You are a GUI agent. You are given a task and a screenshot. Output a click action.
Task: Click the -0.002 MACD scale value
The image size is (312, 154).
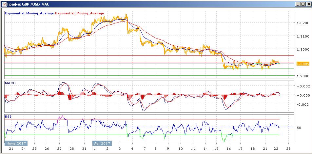(x=302, y=104)
